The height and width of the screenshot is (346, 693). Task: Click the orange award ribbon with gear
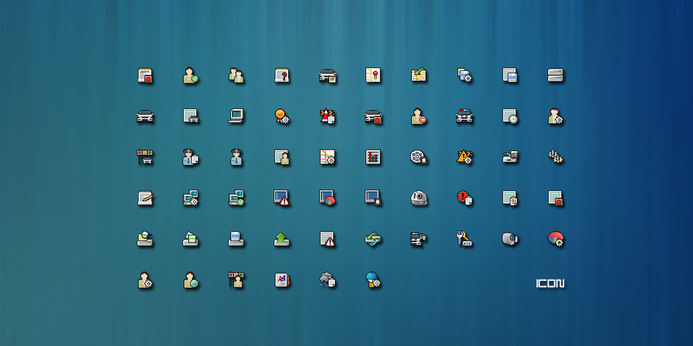(282, 116)
